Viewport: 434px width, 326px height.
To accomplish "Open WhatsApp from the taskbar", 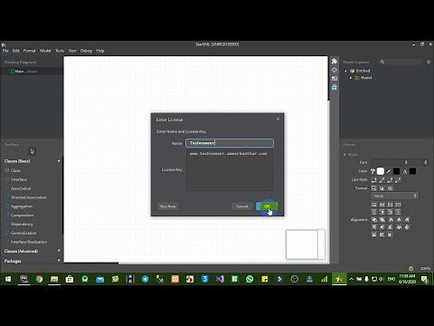I will tap(250, 279).
